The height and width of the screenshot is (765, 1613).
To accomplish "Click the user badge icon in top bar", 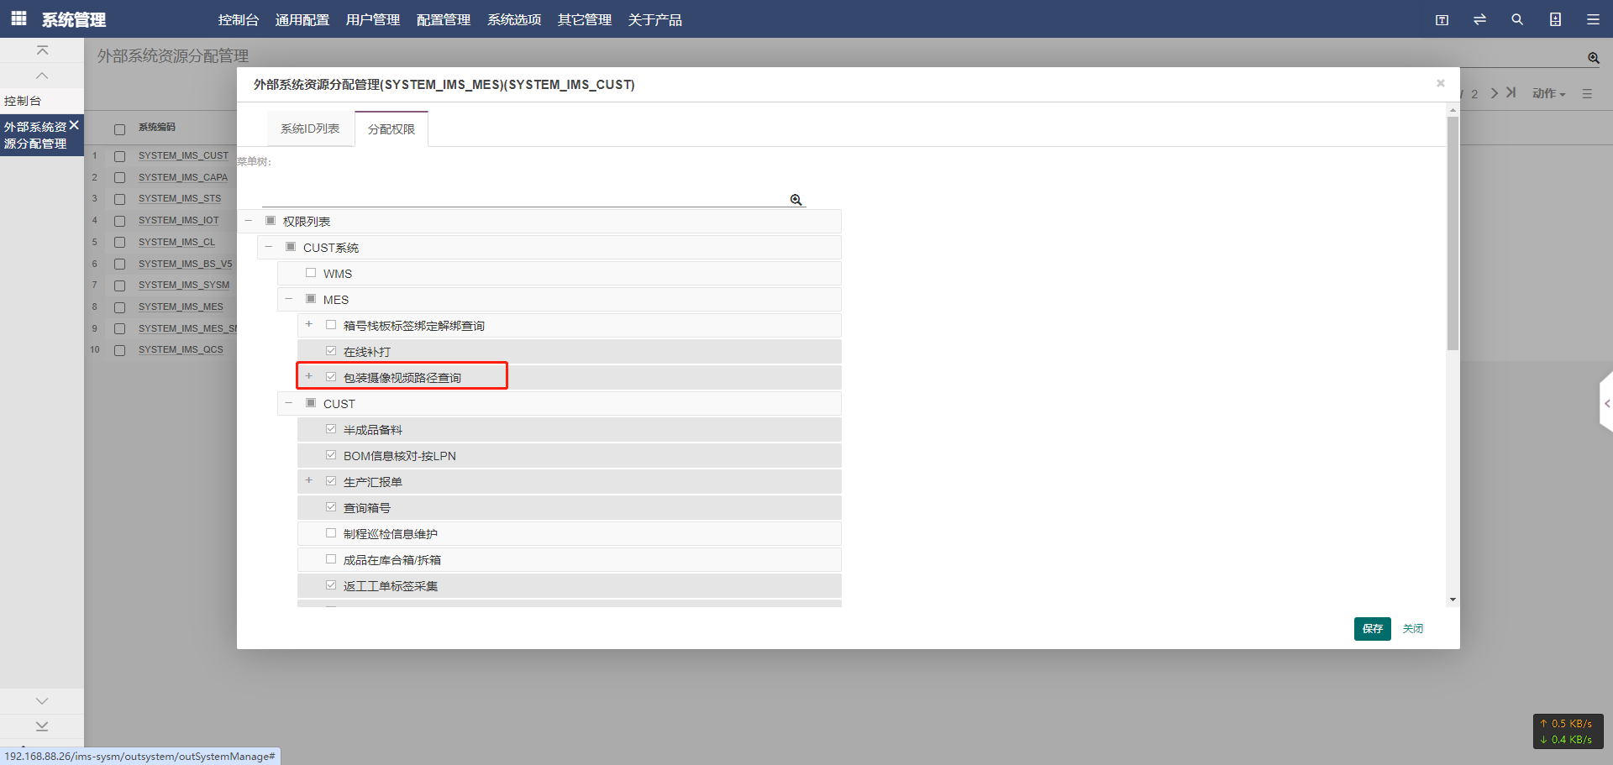I will tap(1555, 19).
